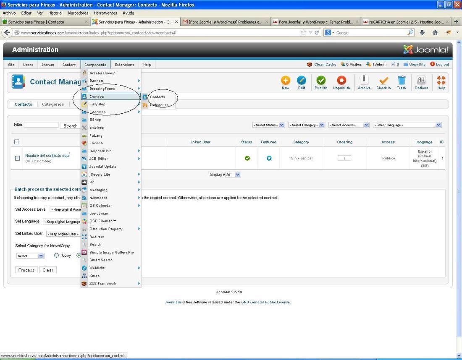
Task: Click the Process batch button
Action: point(26,270)
